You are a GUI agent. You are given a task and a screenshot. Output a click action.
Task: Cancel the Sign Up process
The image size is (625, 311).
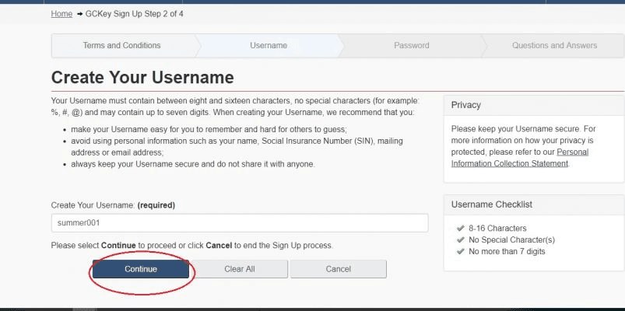338,269
